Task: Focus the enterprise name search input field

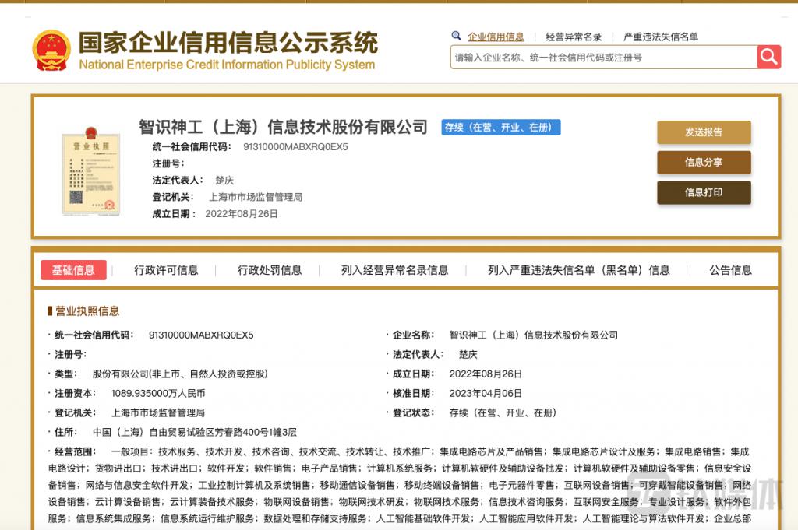Action: tap(603, 58)
